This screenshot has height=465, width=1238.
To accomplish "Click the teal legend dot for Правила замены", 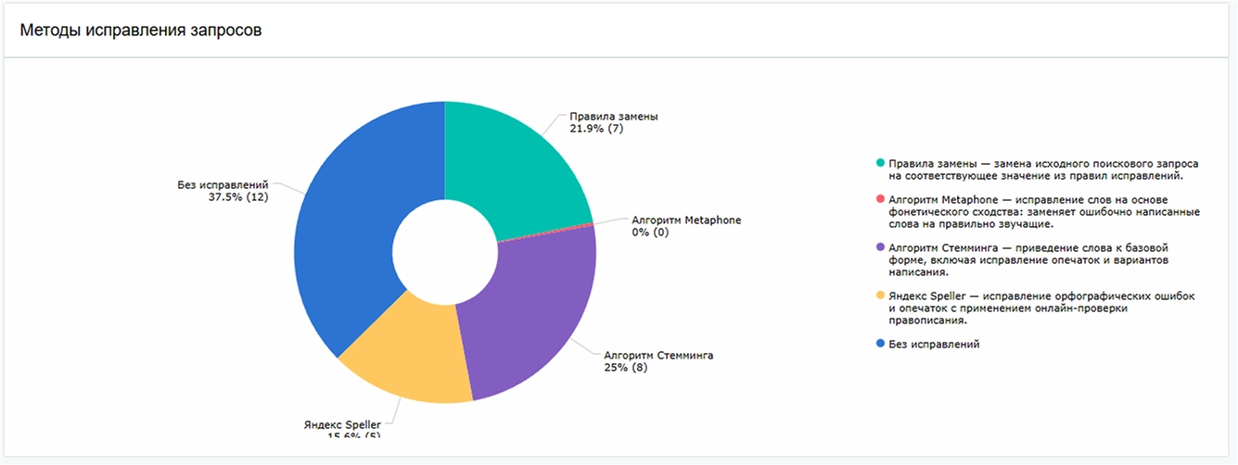I will pos(880,163).
